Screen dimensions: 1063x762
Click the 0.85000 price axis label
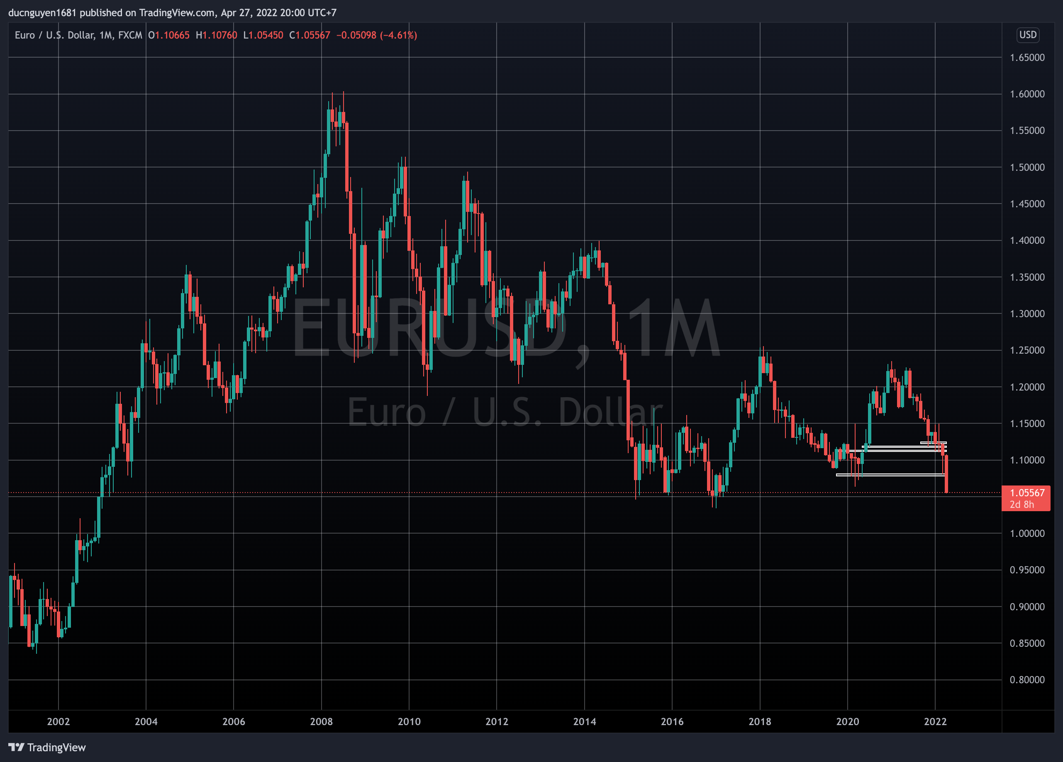pyautogui.click(x=1027, y=643)
